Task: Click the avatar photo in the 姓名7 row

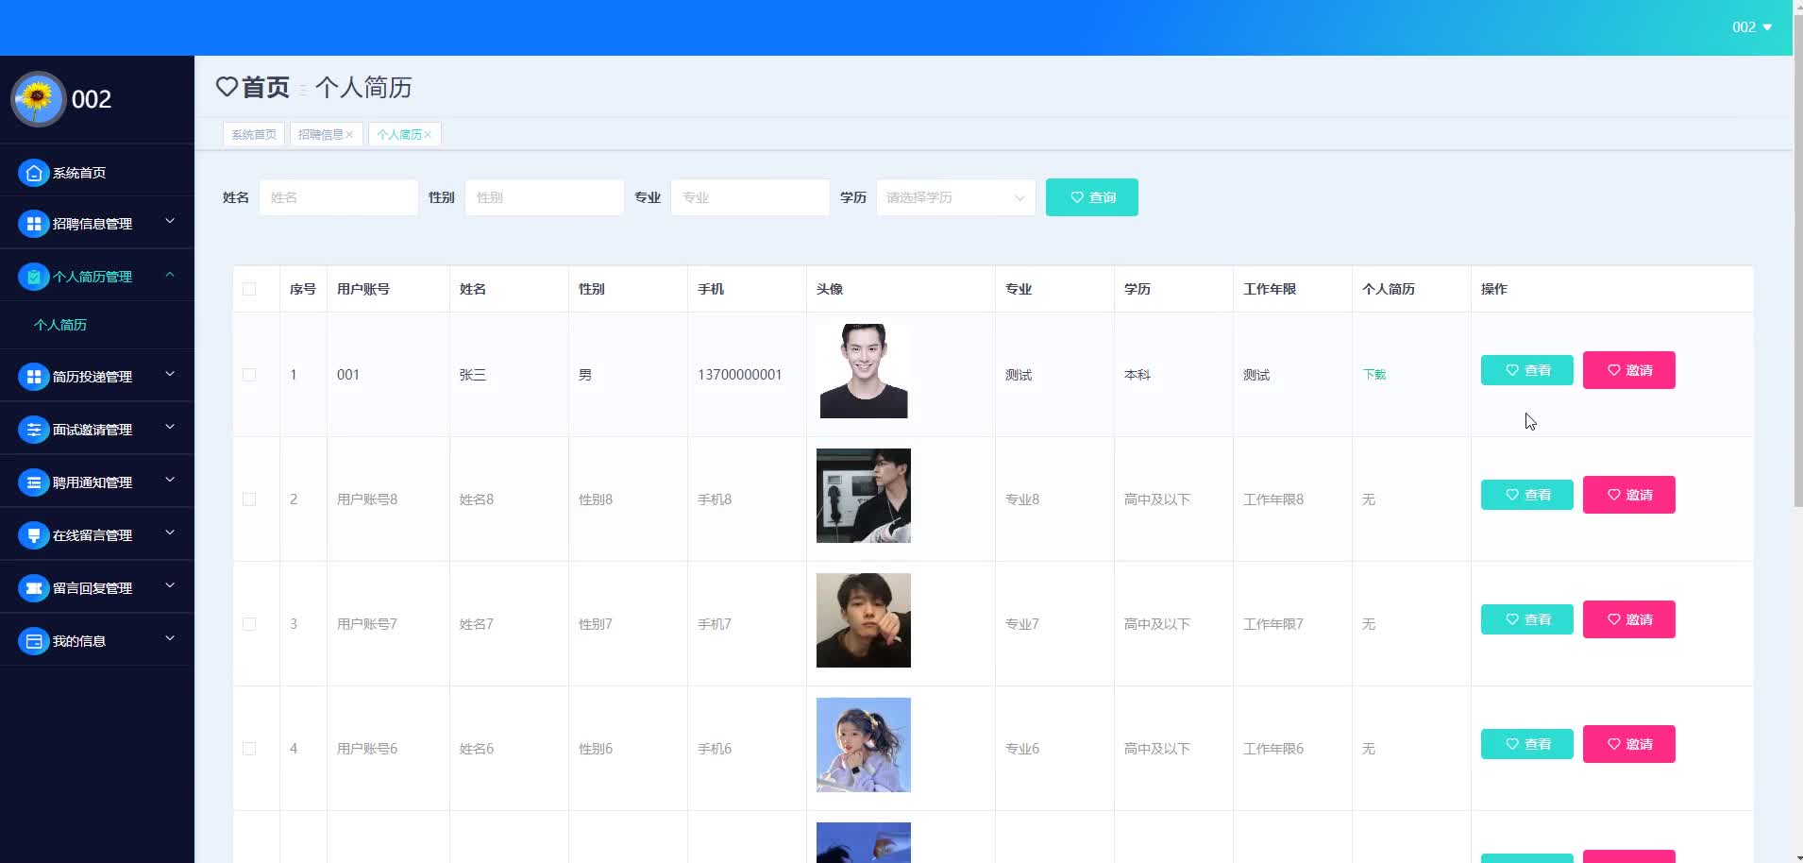Action: [x=864, y=620]
